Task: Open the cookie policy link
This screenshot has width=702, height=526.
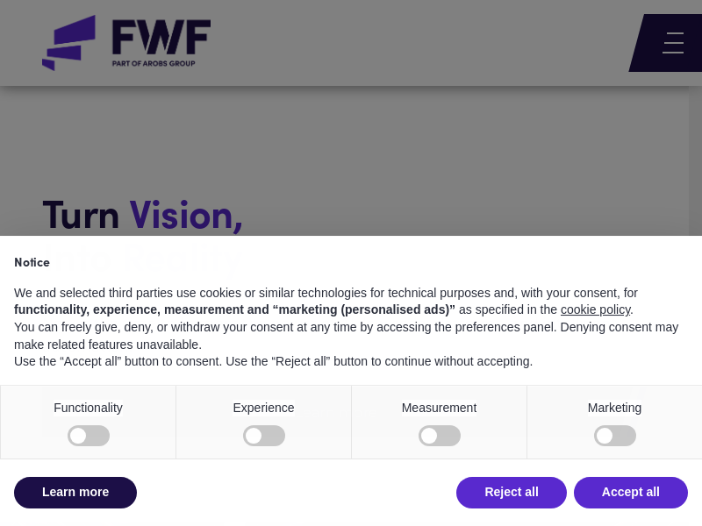Action: click(x=595, y=309)
